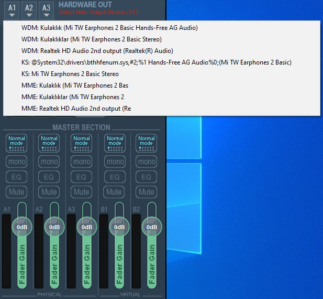The width and height of the screenshot is (323, 299).
Task: Enable EQ on bus A1
Action: click(16, 177)
